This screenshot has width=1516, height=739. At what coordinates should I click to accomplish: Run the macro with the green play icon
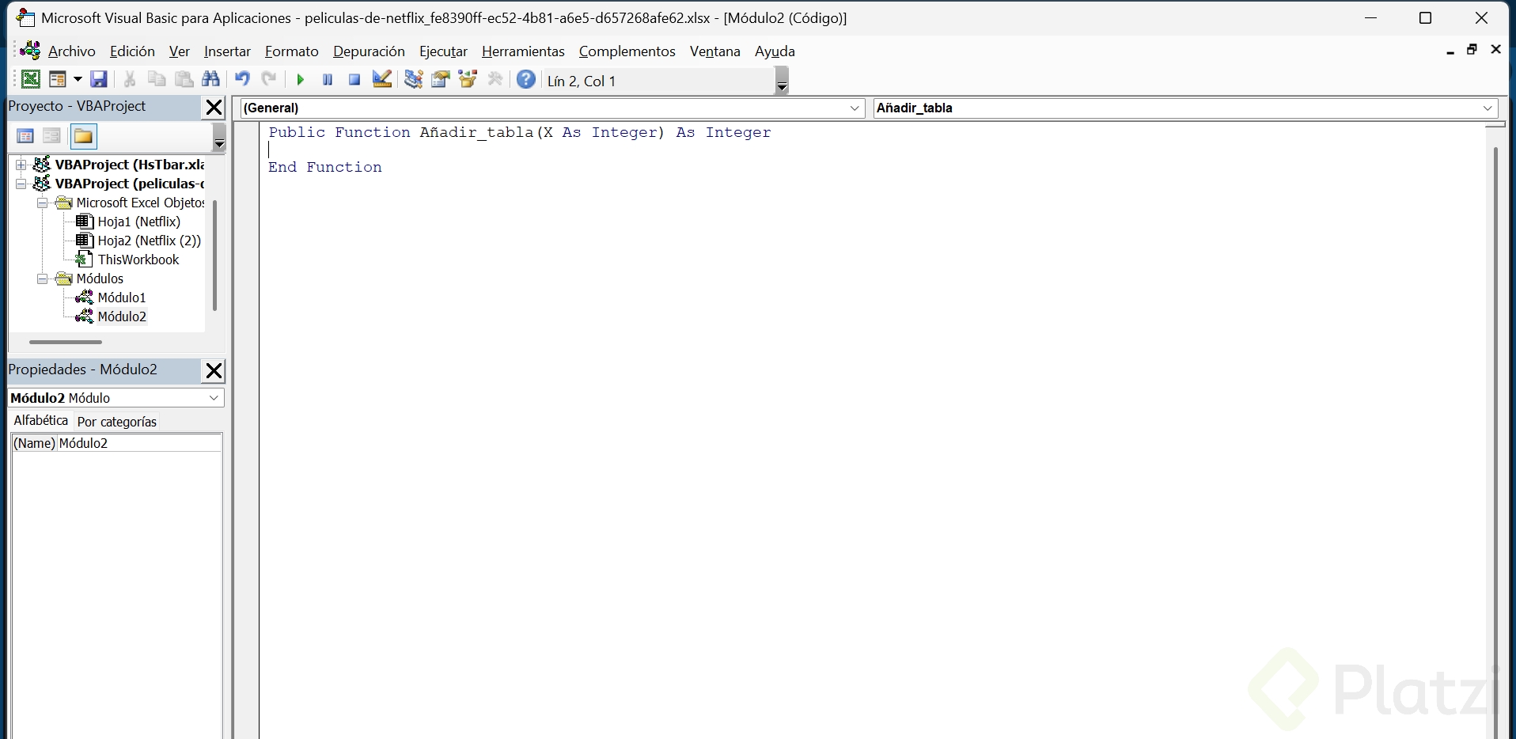pyautogui.click(x=301, y=79)
